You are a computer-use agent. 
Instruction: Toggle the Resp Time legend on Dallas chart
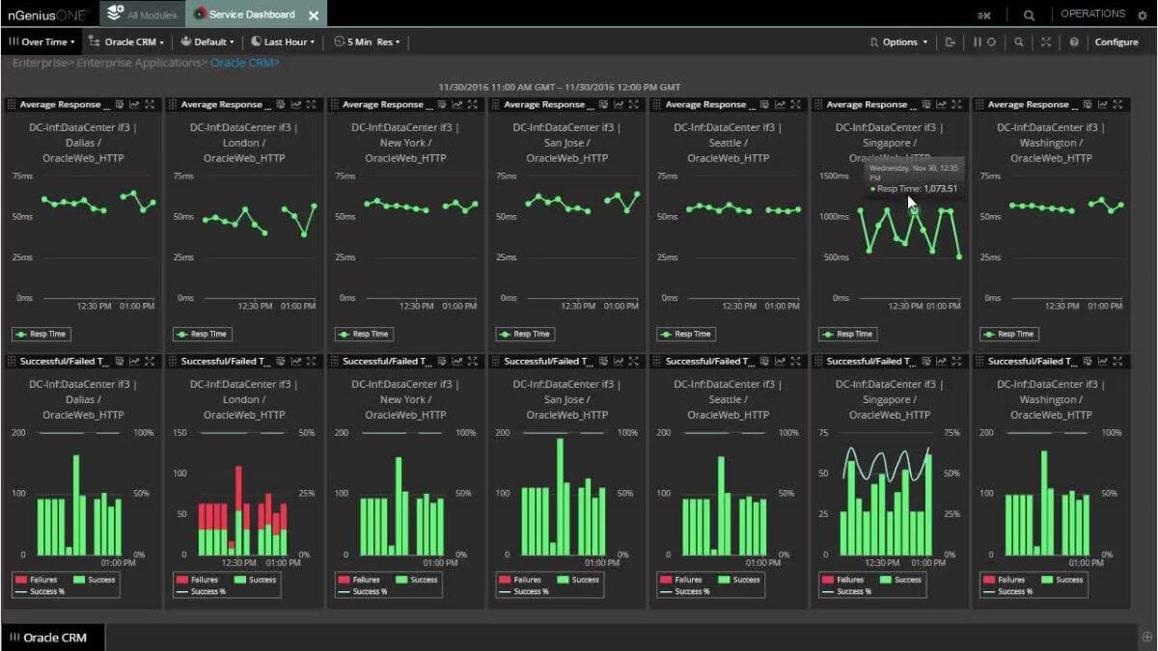[41, 334]
